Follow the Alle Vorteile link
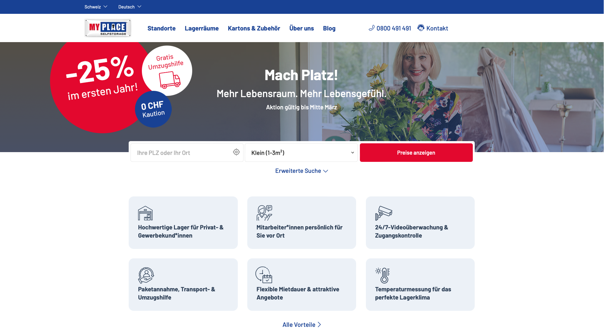The height and width of the screenshot is (330, 604). [302, 325]
